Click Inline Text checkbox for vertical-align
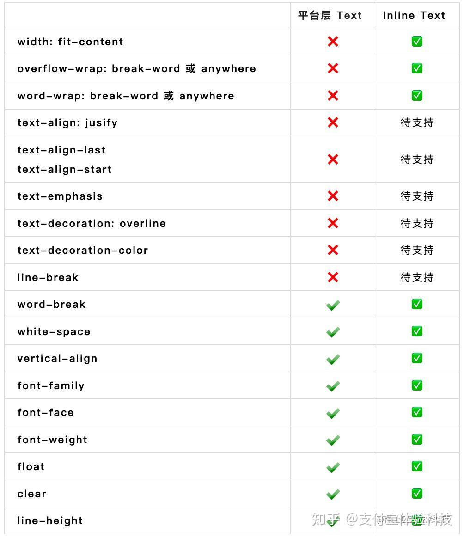This screenshot has height=538, width=464. tap(417, 358)
